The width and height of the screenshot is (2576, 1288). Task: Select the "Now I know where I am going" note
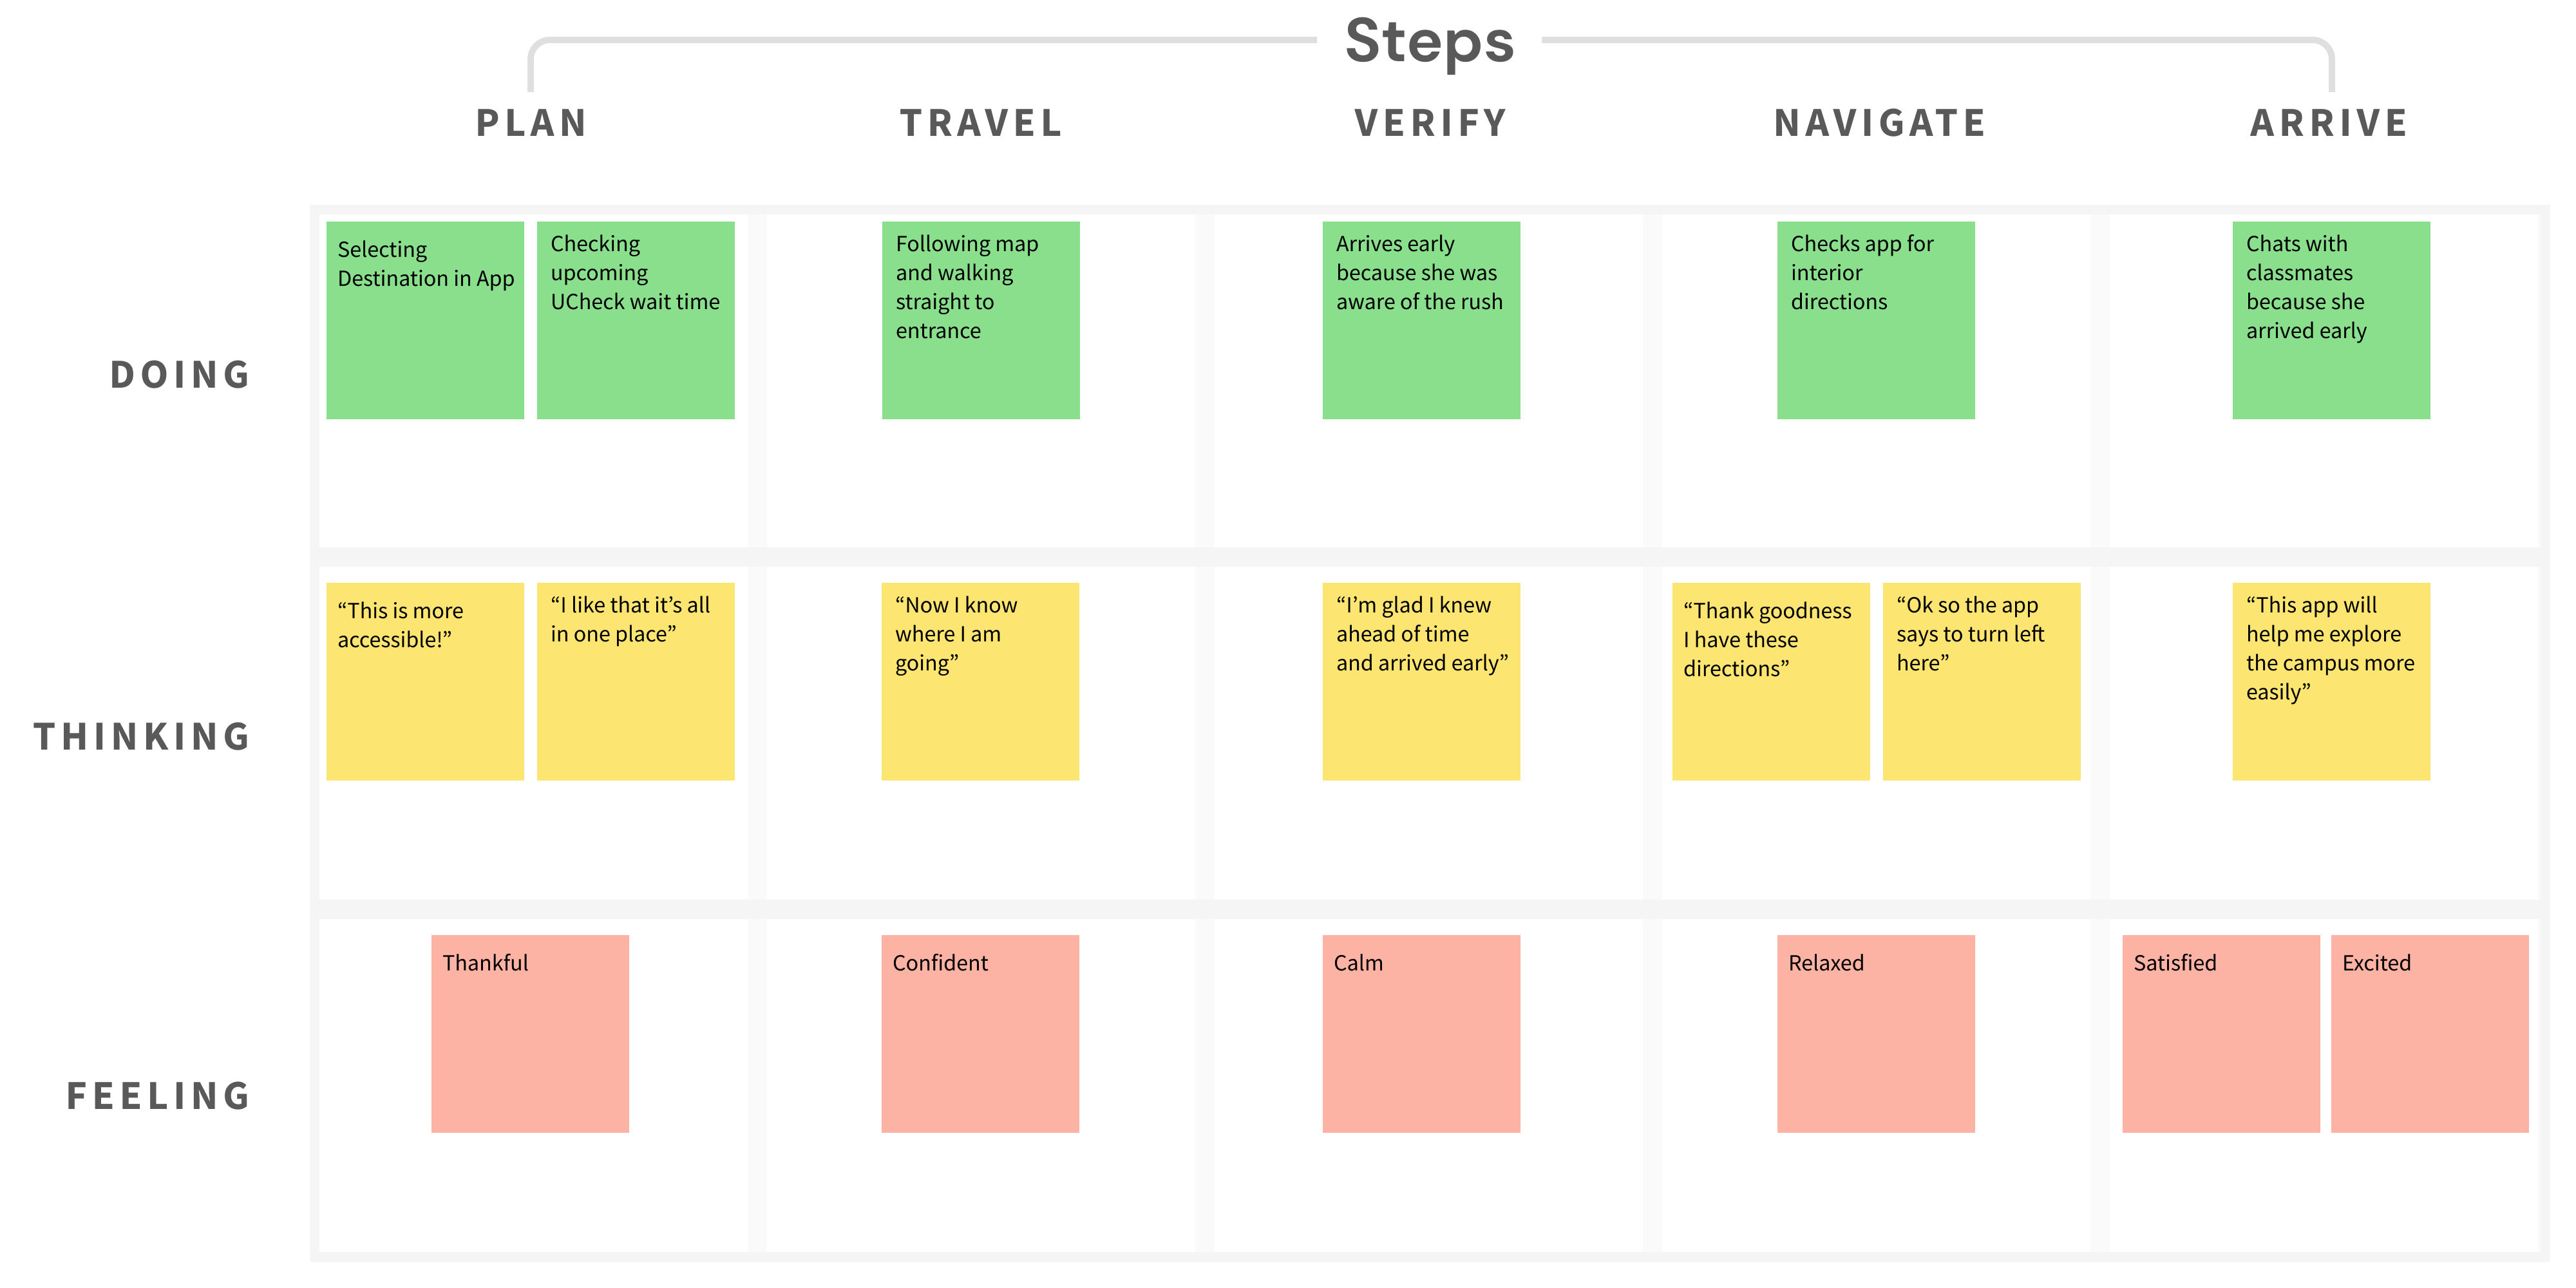[980, 681]
